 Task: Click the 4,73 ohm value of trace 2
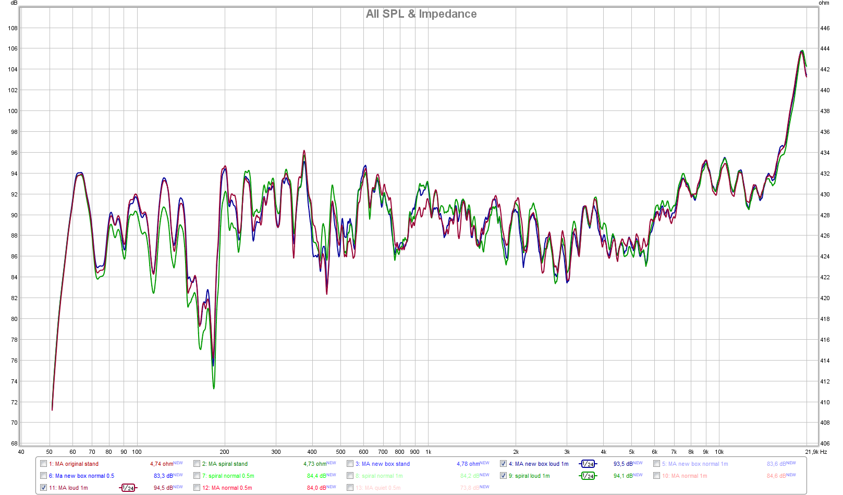coord(315,464)
